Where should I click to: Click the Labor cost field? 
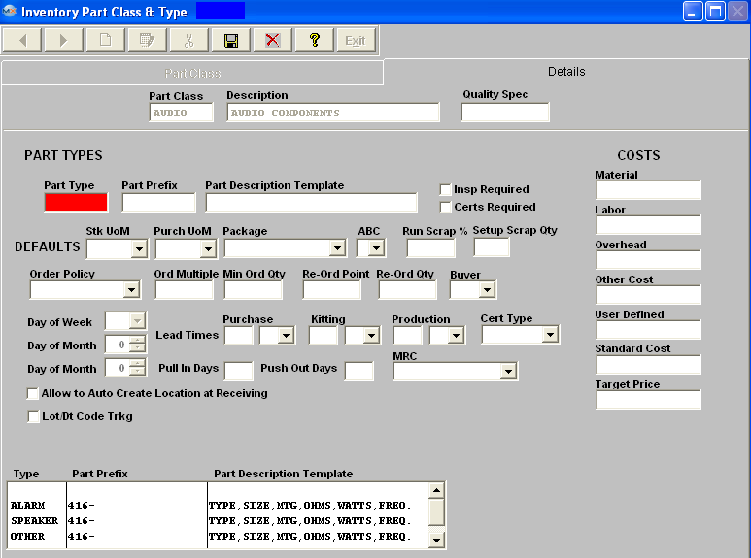pos(649,225)
